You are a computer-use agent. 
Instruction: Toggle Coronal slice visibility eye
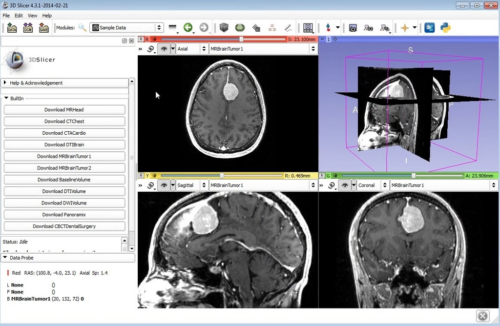click(345, 185)
